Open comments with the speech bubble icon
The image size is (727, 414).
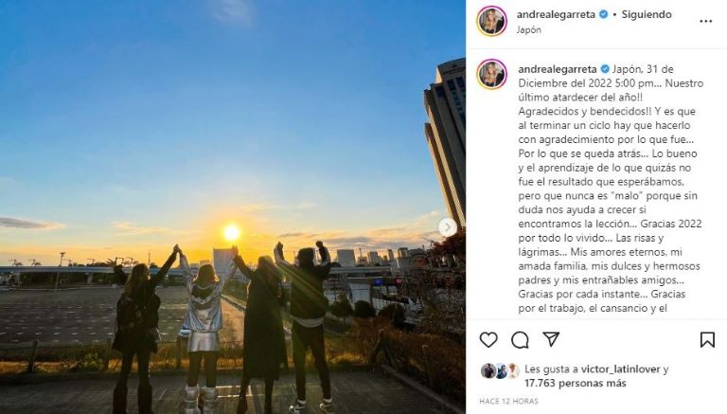520,340
